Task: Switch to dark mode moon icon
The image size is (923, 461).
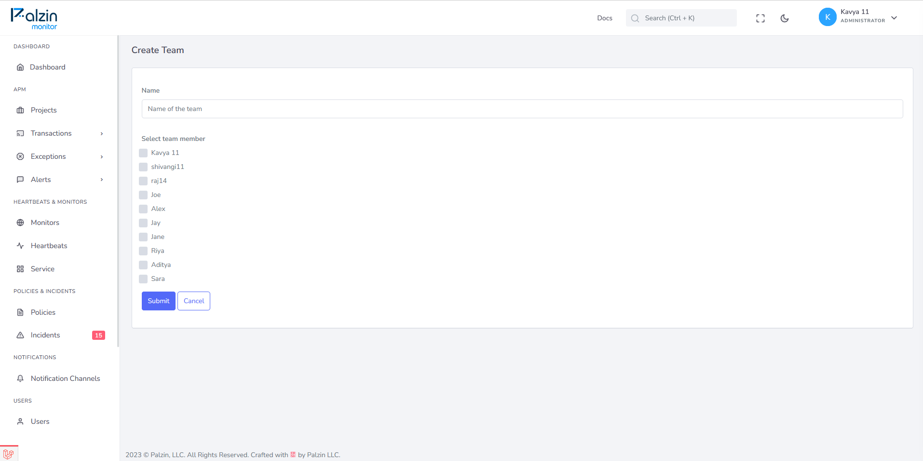Action: [x=785, y=18]
